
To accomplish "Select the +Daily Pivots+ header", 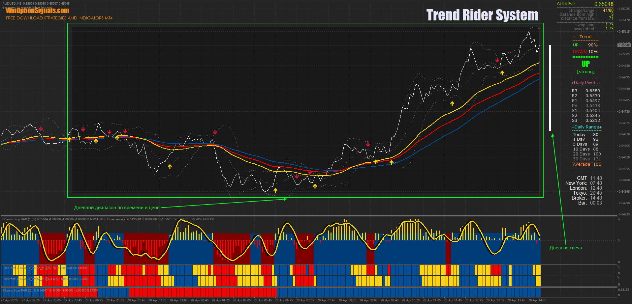I will (x=585, y=83).
